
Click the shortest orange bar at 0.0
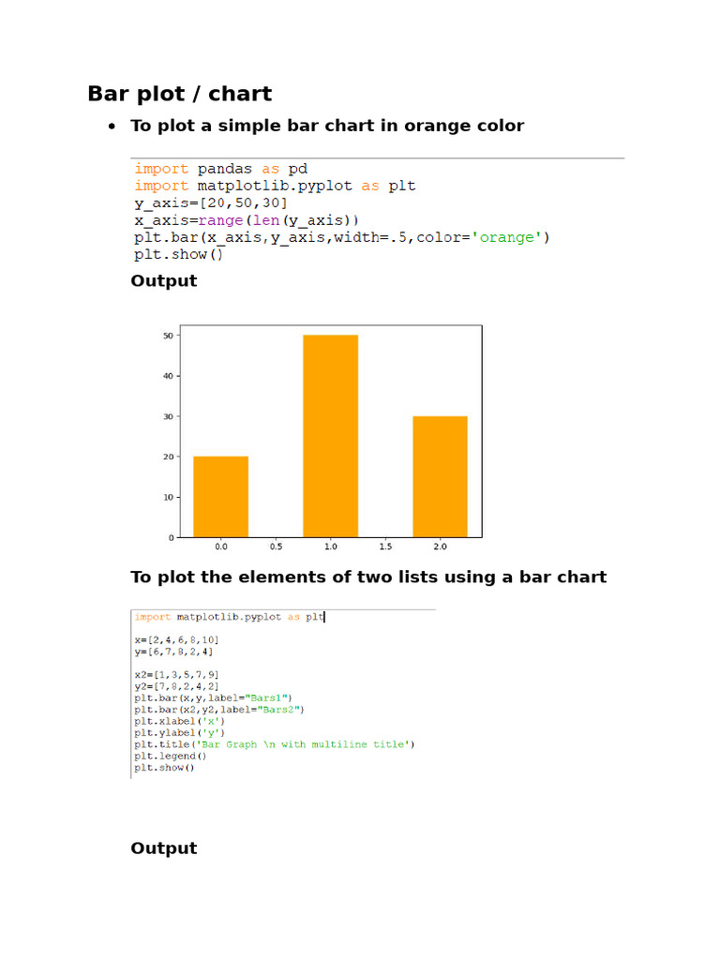[220, 497]
